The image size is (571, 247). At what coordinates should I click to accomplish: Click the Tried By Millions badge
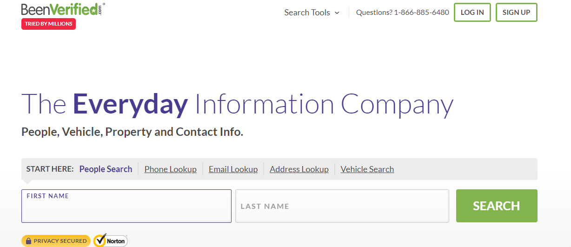[x=48, y=24]
